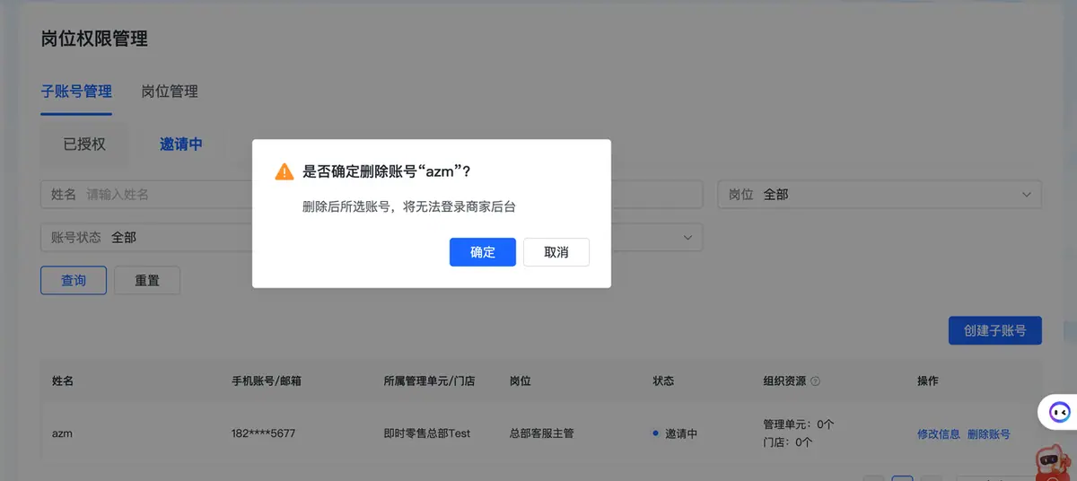This screenshot has width=1077, height=481.
Task: Expand the dropdown arrow beside the dialog's right edge
Action: click(688, 237)
